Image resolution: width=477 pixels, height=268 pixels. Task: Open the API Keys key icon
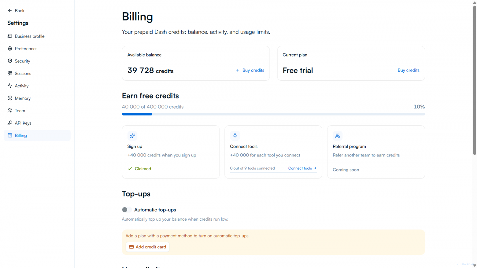(x=10, y=123)
